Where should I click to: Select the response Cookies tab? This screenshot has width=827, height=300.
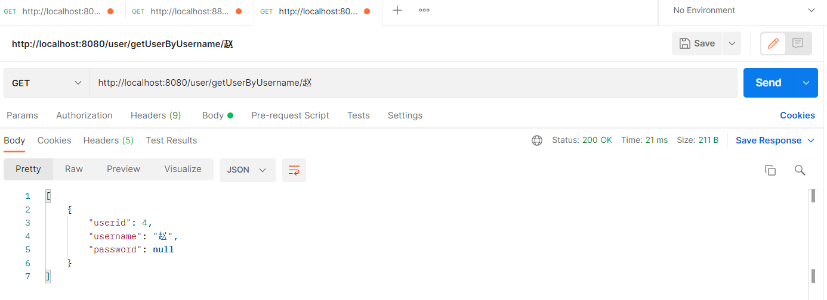click(54, 140)
